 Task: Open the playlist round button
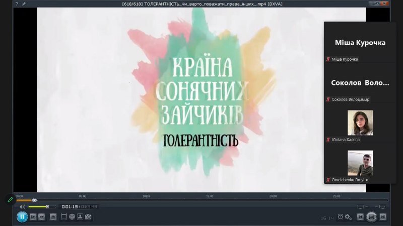[x=372, y=217]
